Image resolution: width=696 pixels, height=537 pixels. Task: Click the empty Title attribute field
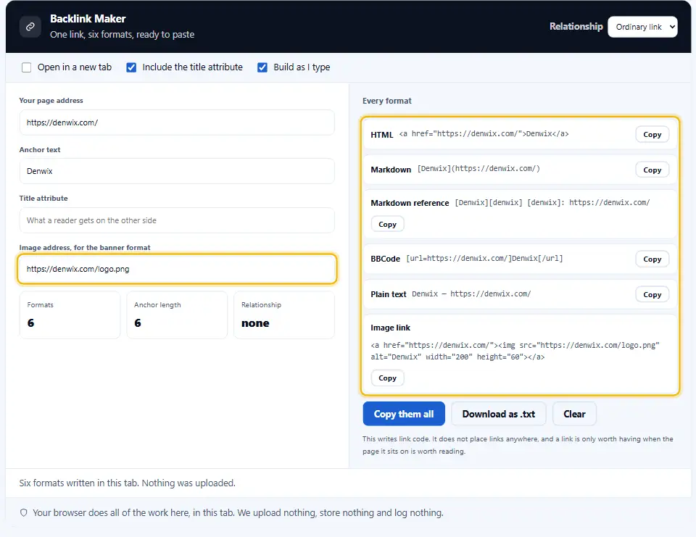pyautogui.click(x=177, y=220)
